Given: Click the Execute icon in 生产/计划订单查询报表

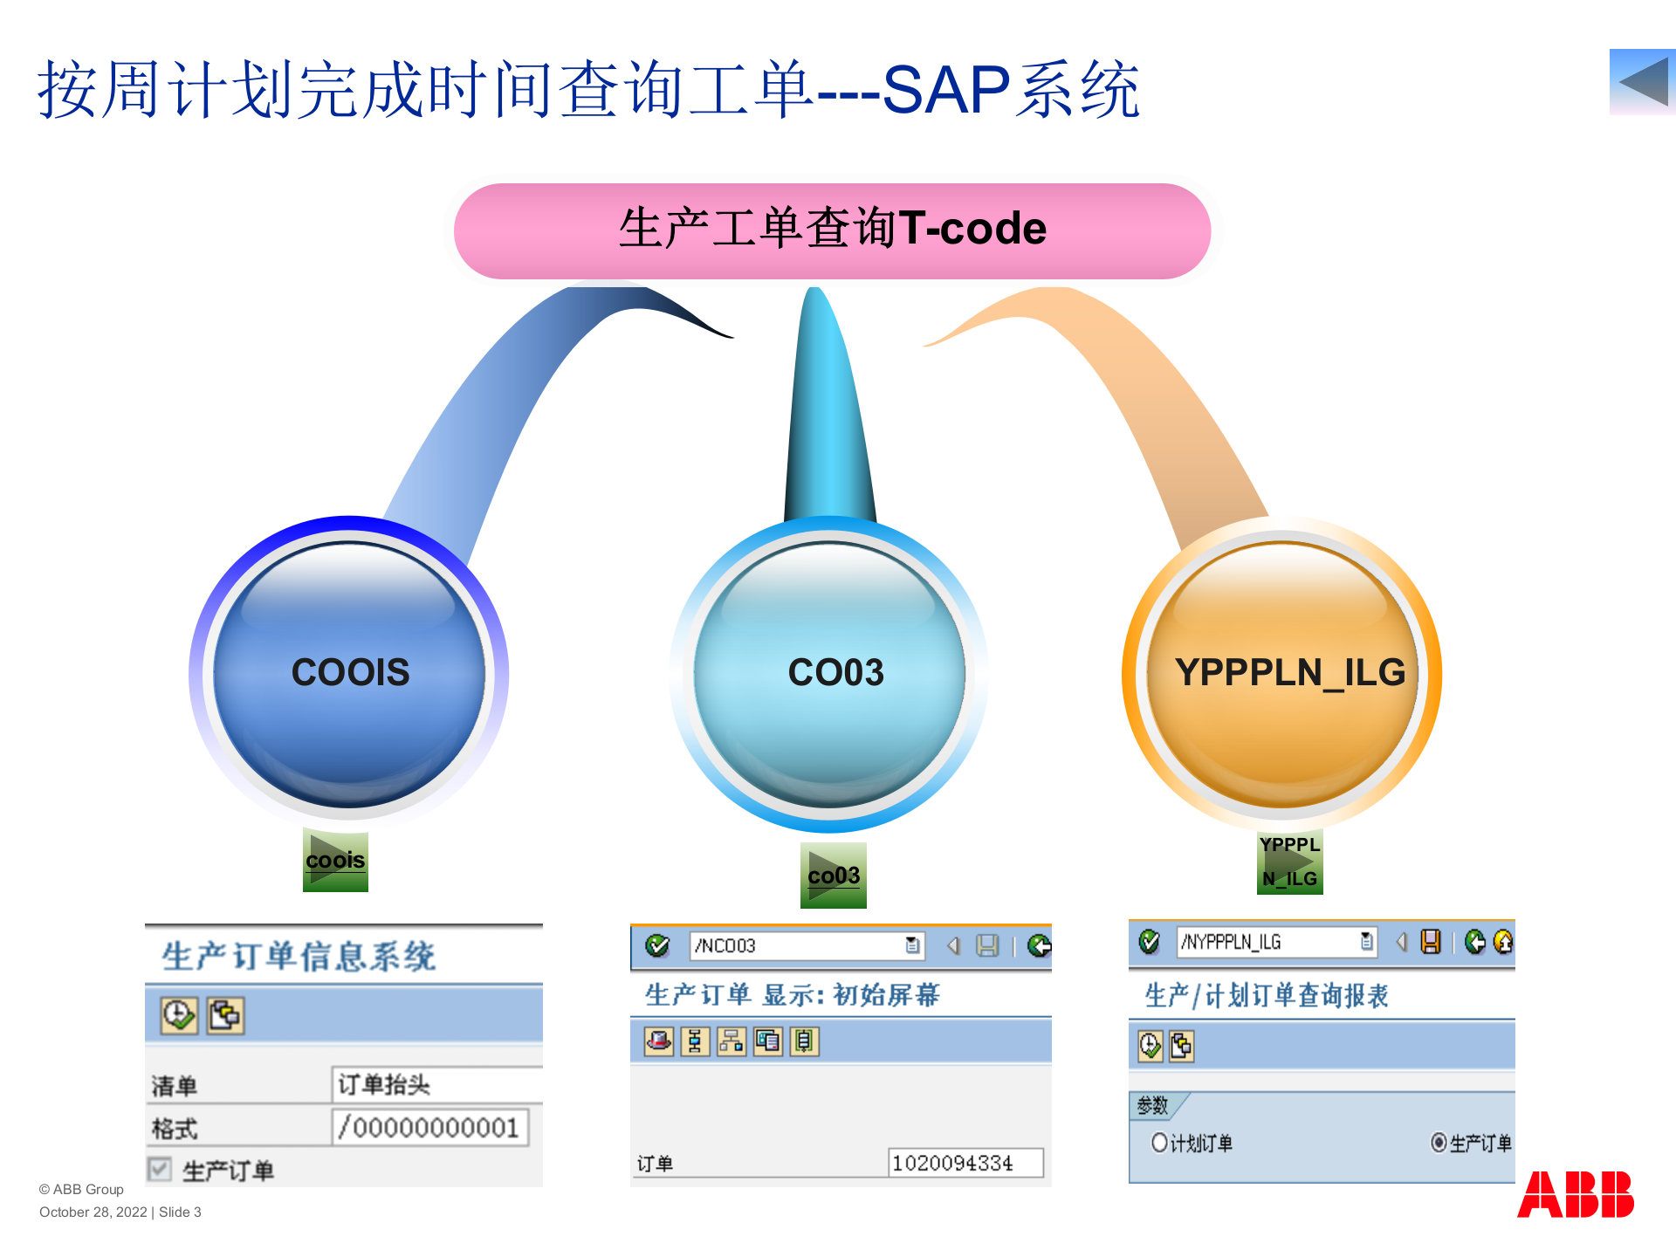Looking at the screenshot, I should [x=1150, y=1045].
